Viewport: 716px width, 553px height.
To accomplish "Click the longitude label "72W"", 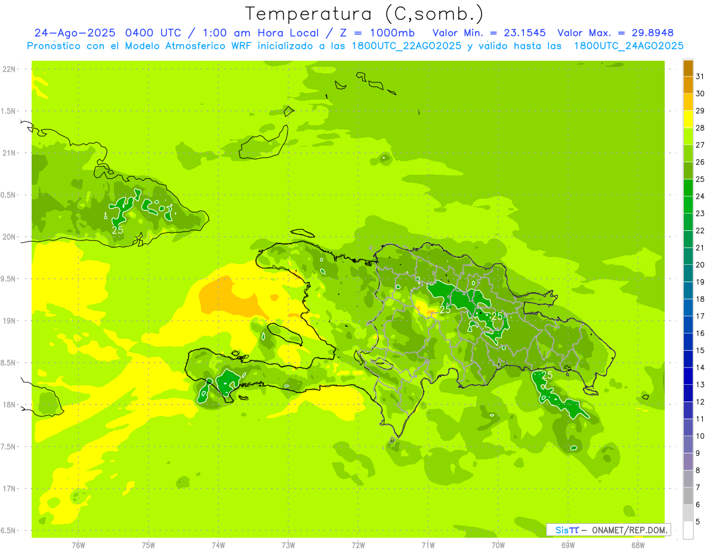I will click(x=358, y=545).
